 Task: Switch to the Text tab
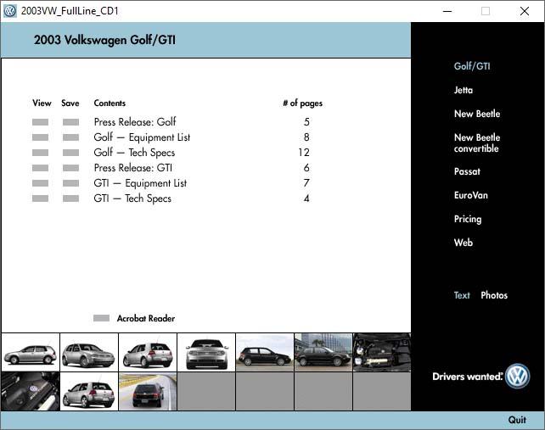(462, 295)
